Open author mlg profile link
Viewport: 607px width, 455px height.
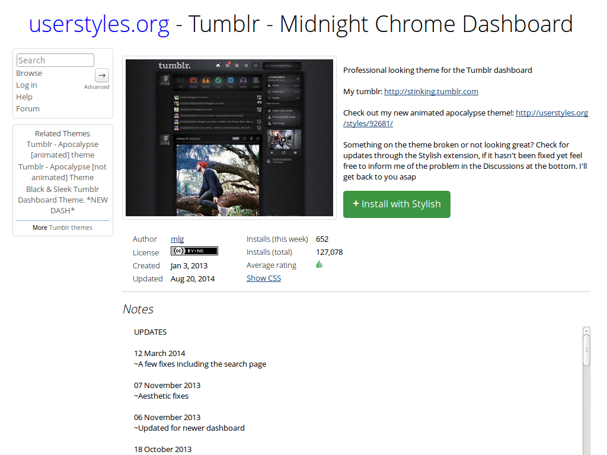177,239
